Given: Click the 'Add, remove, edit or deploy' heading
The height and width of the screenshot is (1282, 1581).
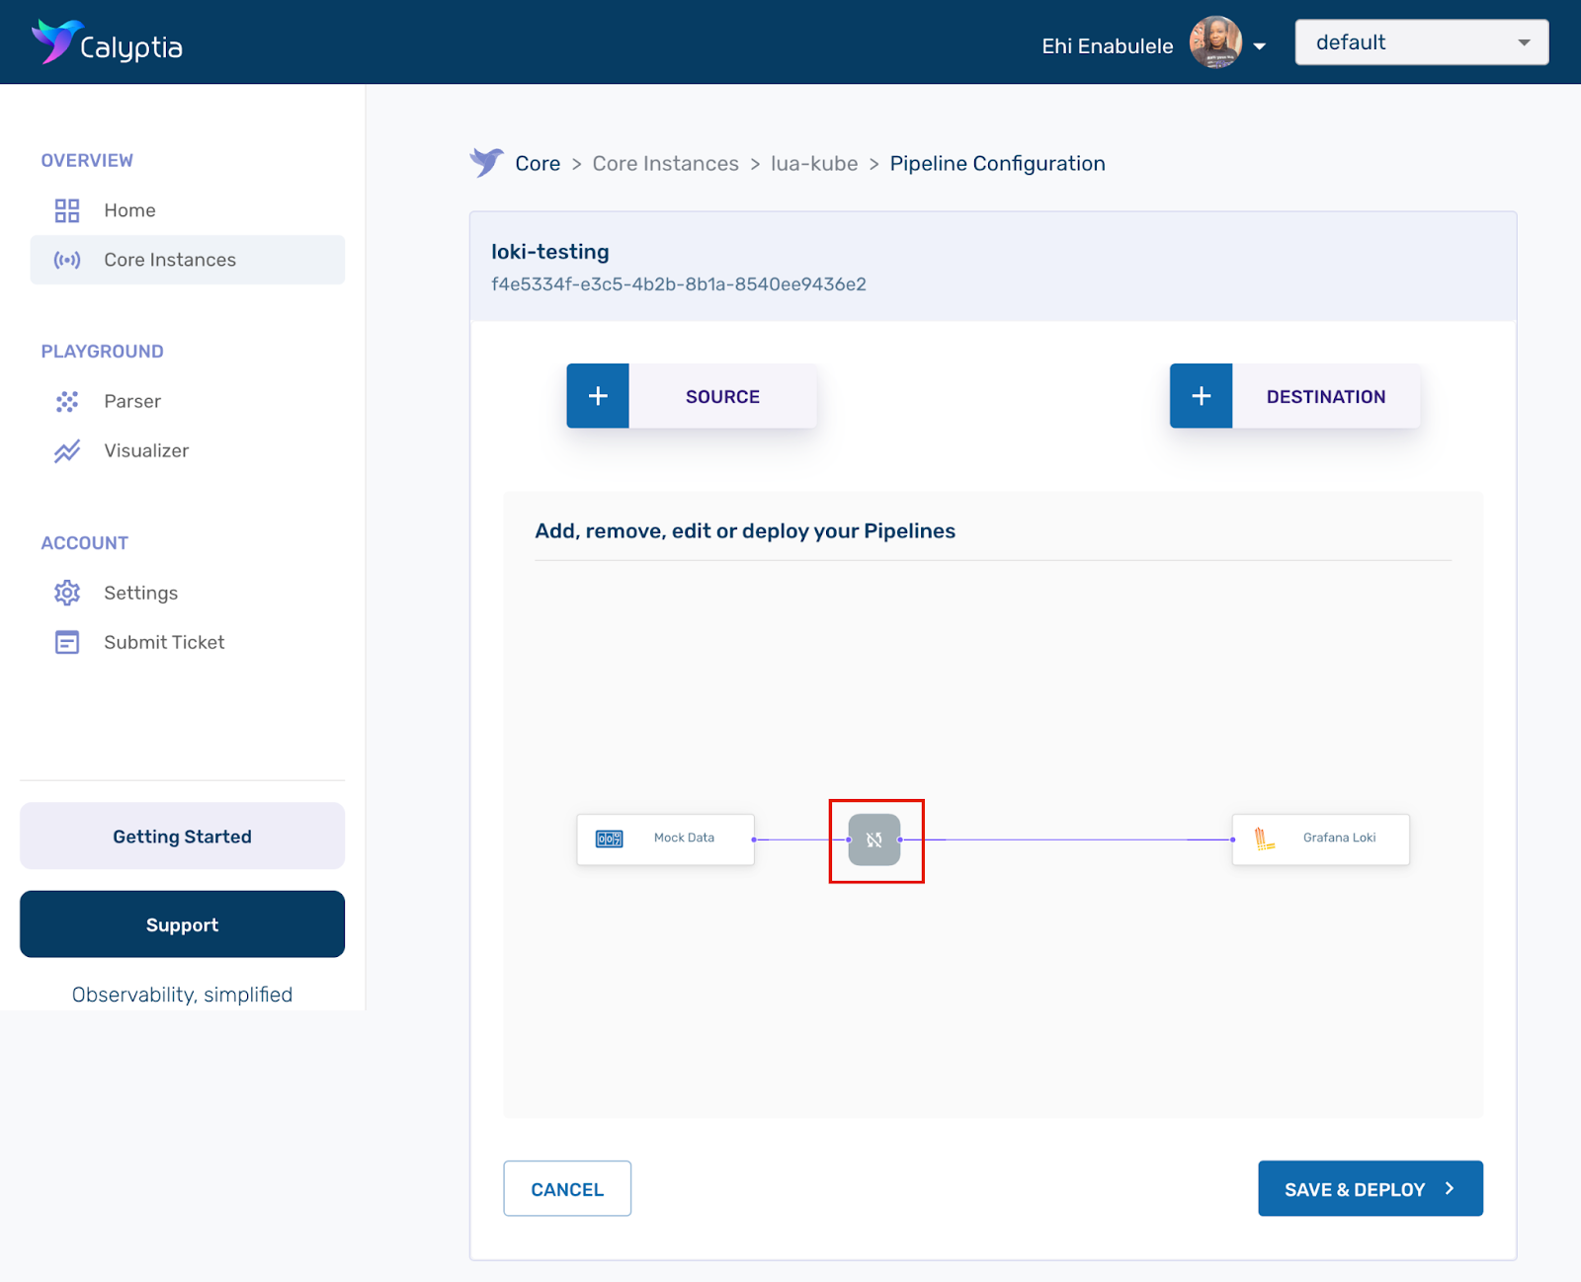Looking at the screenshot, I should (745, 531).
